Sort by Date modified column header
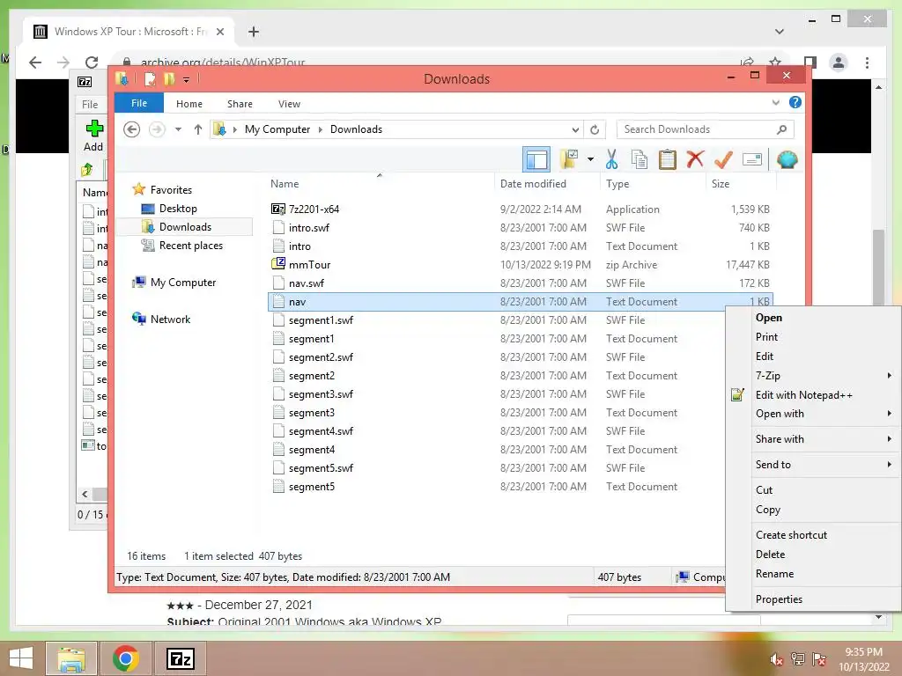The width and height of the screenshot is (902, 676). pos(533,184)
